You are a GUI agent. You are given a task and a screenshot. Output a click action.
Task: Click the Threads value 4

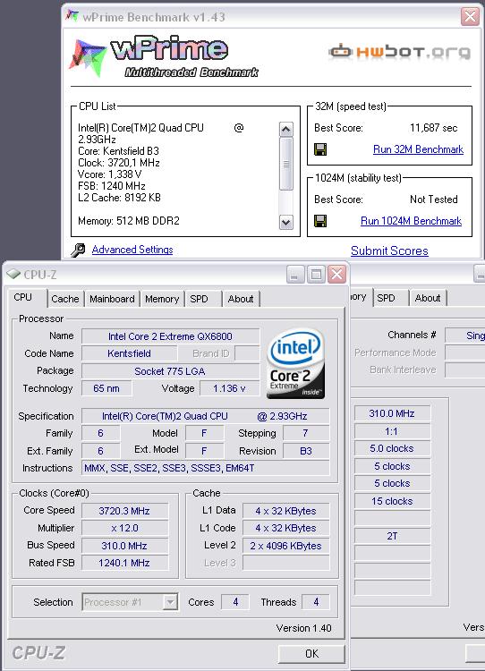coord(316,602)
